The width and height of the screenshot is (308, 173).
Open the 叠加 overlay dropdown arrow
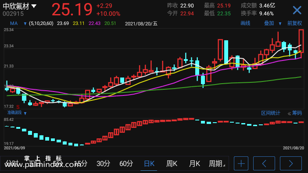[280, 24]
